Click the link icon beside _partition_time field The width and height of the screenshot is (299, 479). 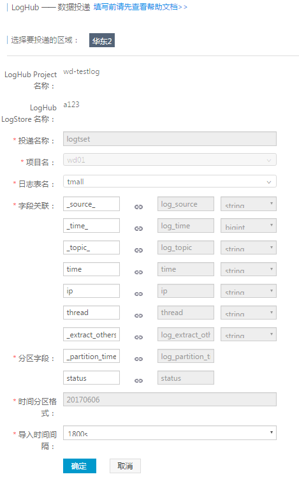138,359
